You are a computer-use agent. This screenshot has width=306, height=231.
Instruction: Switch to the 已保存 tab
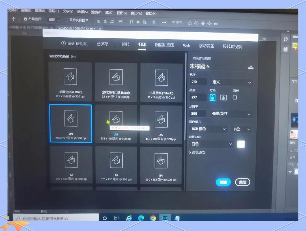tap(102, 44)
